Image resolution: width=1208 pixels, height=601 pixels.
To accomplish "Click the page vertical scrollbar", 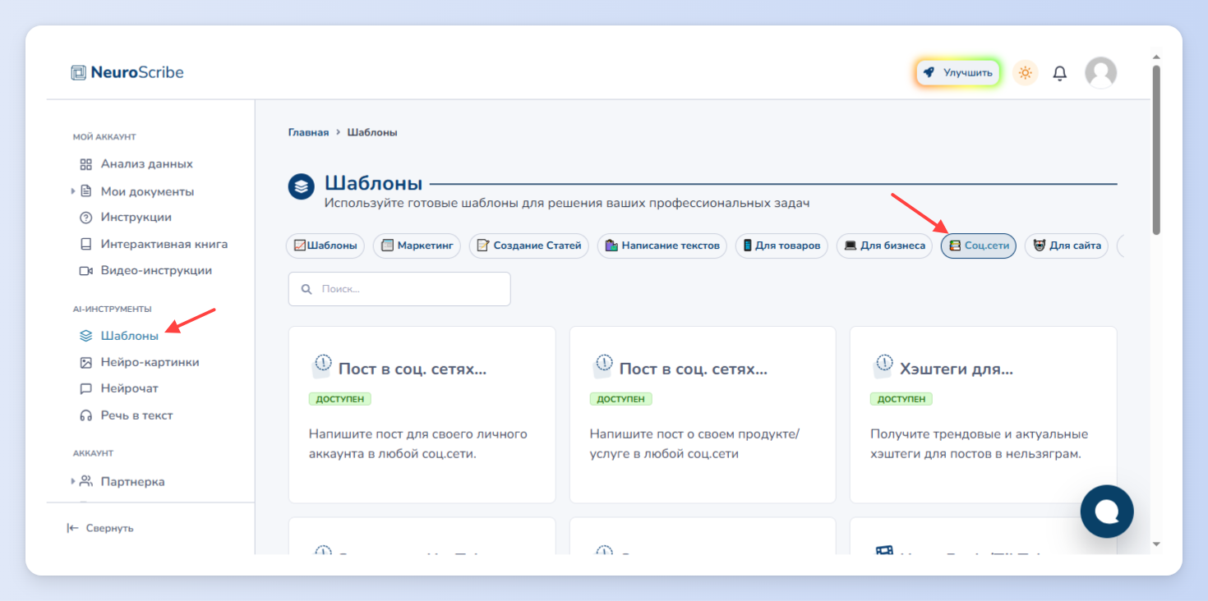I will click(x=1156, y=150).
